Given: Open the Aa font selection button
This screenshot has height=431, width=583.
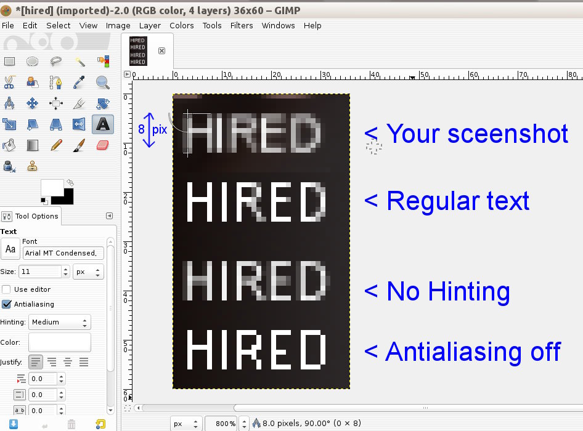Looking at the screenshot, I should (x=10, y=249).
